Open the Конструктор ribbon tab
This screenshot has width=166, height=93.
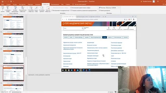coord(22,4)
